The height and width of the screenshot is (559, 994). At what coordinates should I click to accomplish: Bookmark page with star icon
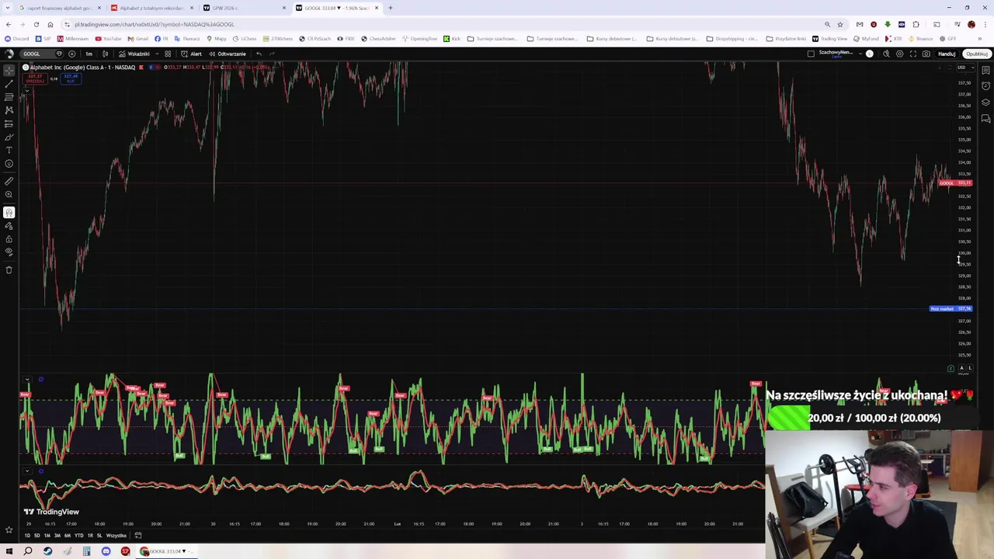coord(839,24)
